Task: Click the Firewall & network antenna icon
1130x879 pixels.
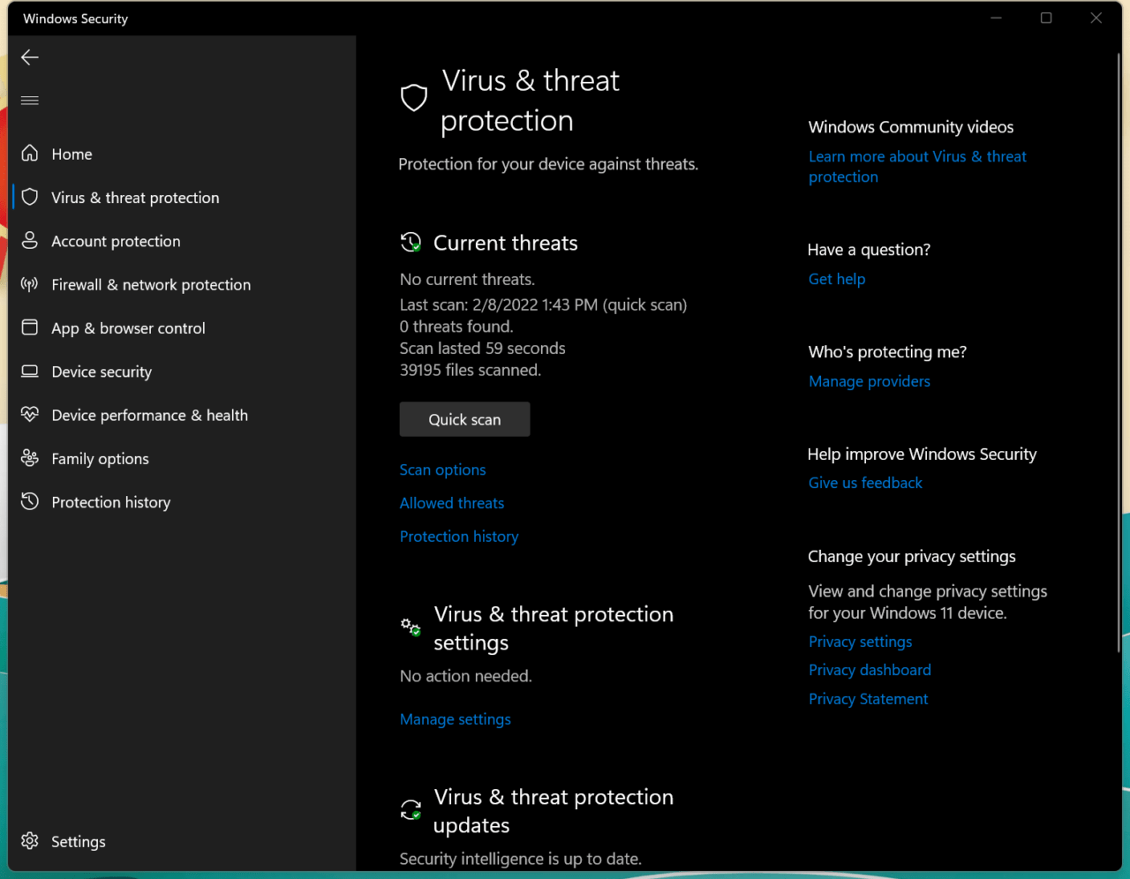Action: [30, 284]
